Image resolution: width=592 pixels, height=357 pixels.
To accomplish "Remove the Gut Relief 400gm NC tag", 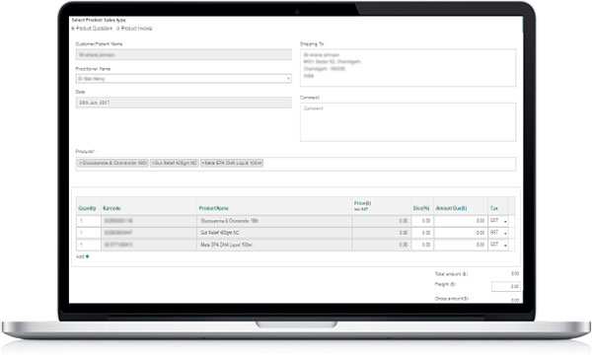I will coord(153,163).
